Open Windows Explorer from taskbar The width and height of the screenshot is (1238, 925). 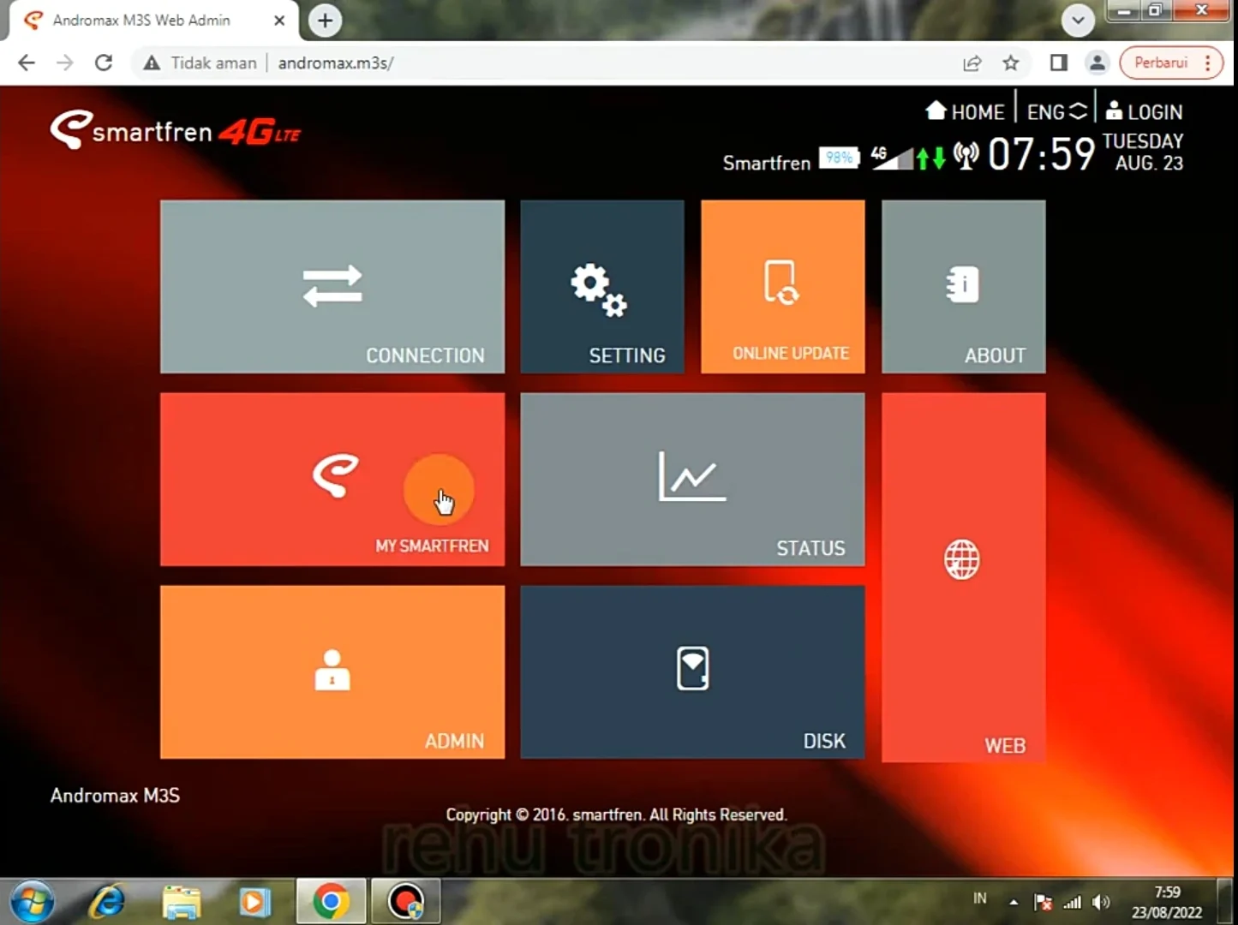pos(182,902)
